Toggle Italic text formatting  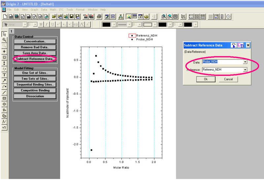point(47,24)
